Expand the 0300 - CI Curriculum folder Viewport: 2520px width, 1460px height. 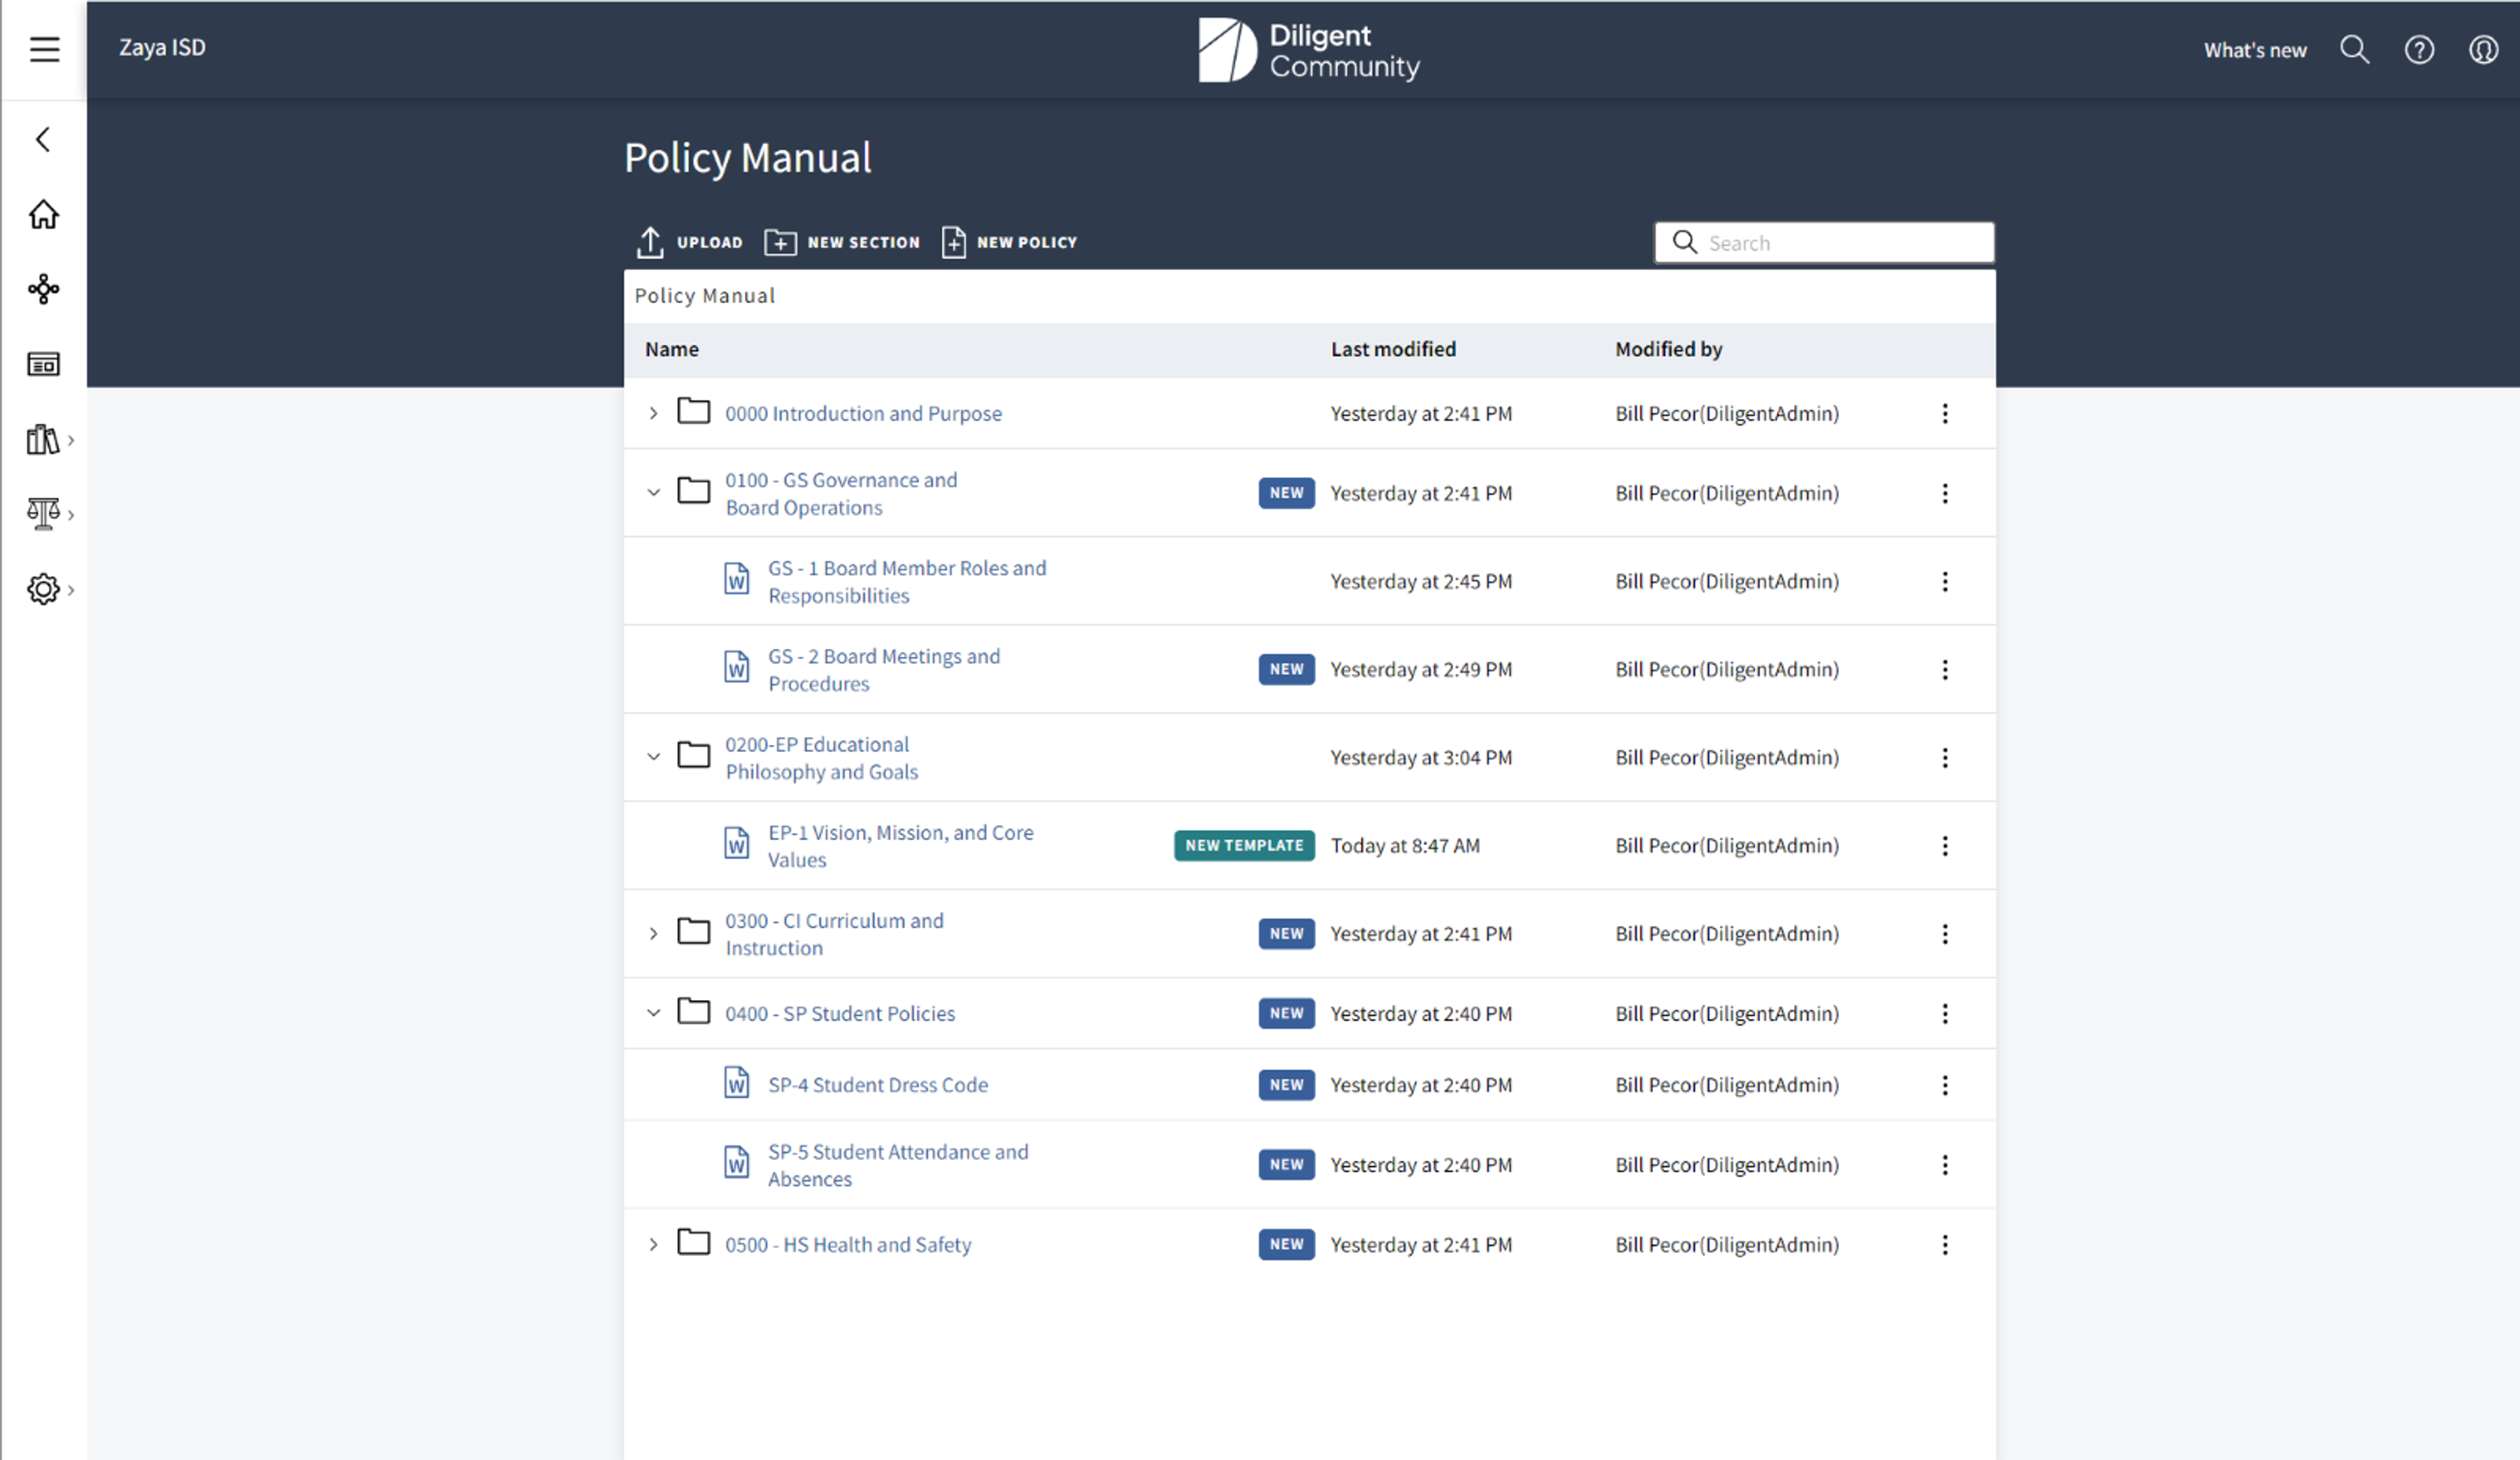point(653,933)
